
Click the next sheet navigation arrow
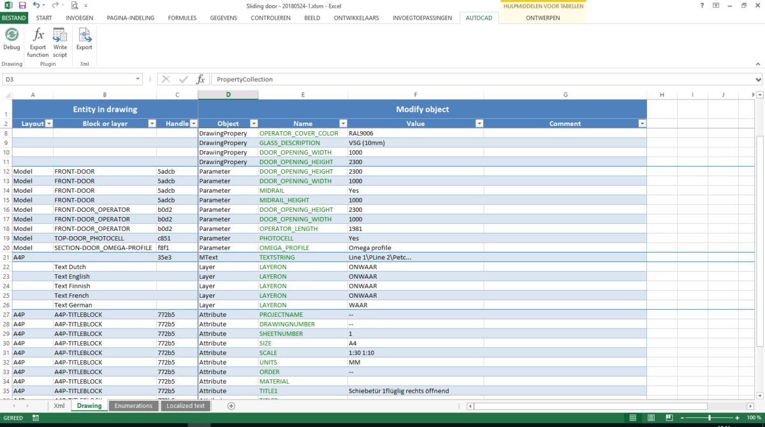27,405
